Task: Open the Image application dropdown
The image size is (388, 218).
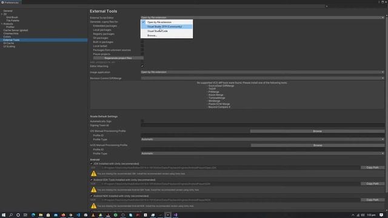Action: pyautogui.click(x=263, y=72)
